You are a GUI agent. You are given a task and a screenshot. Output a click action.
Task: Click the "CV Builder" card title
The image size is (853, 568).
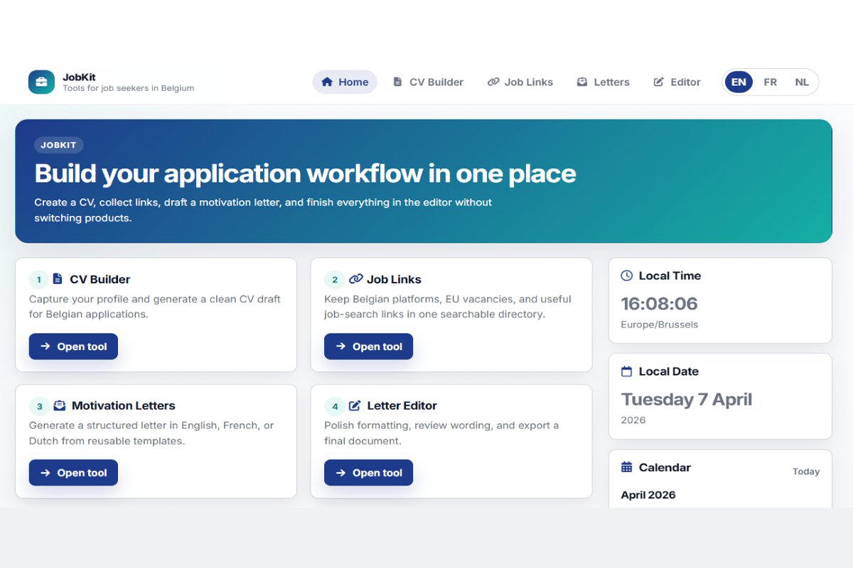pyautogui.click(x=100, y=279)
